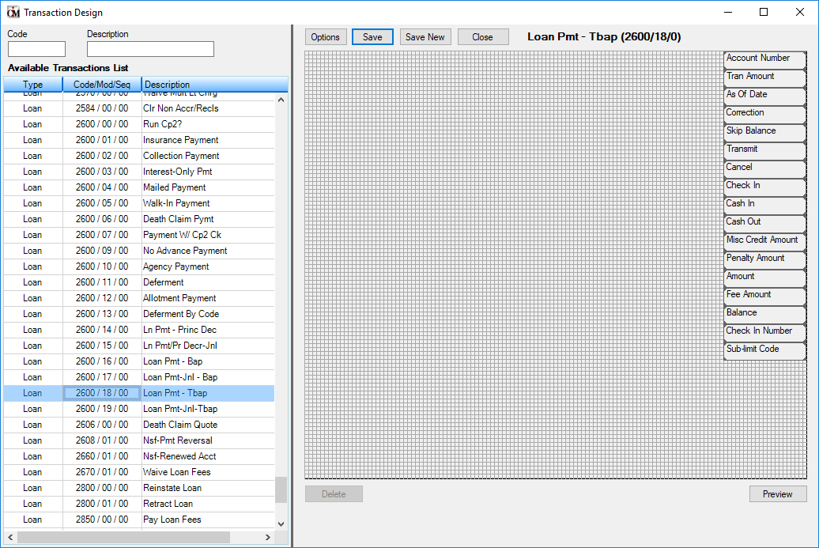Preview the transaction screen layout

pos(777,493)
